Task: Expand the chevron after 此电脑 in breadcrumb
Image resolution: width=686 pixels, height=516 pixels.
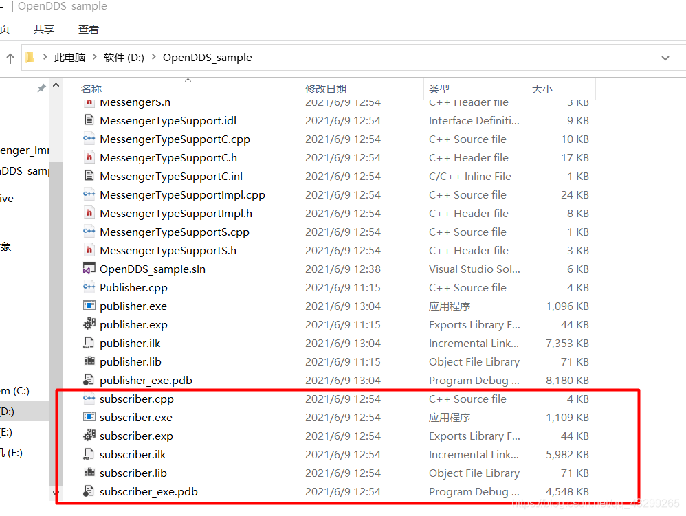Action: [94, 57]
